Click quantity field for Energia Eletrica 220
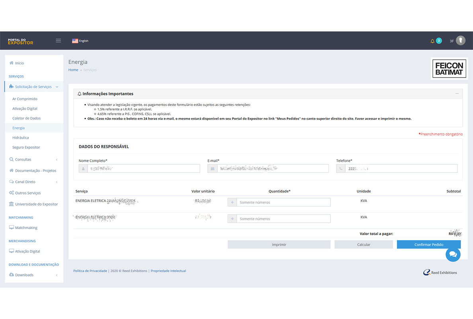The height and width of the screenshot is (319, 473). tap(283, 202)
